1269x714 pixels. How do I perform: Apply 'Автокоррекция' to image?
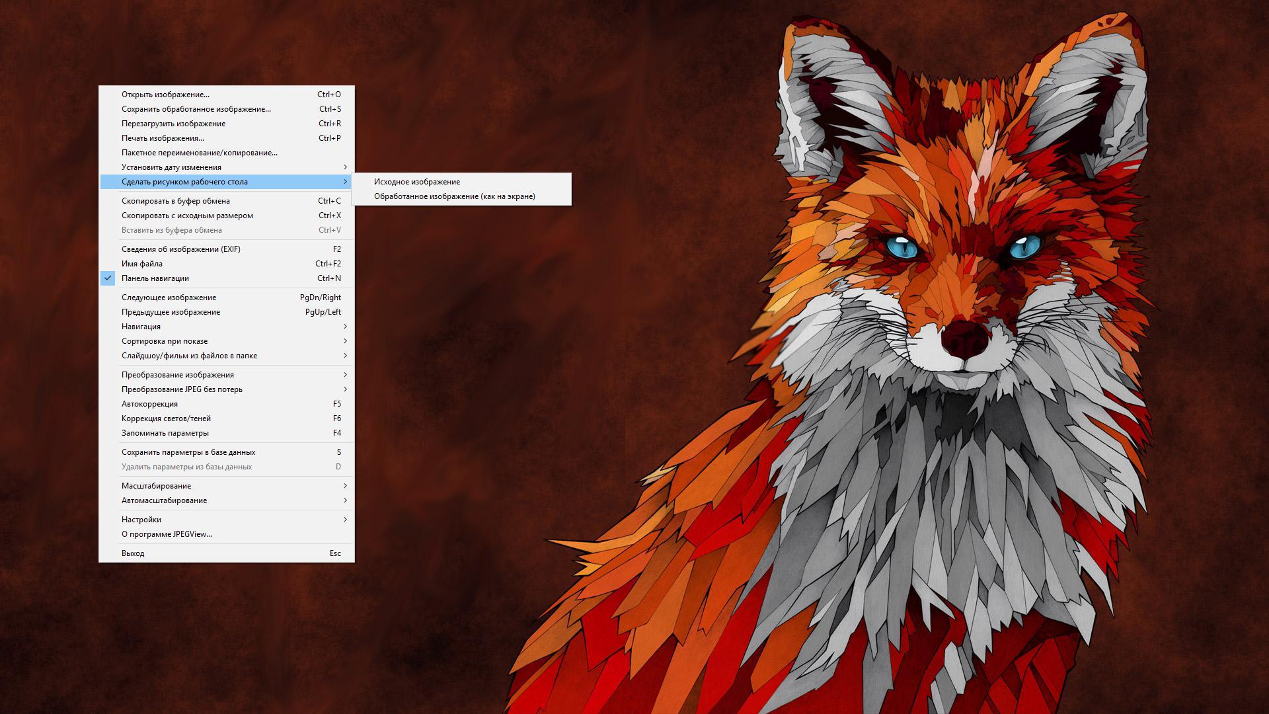(227, 404)
